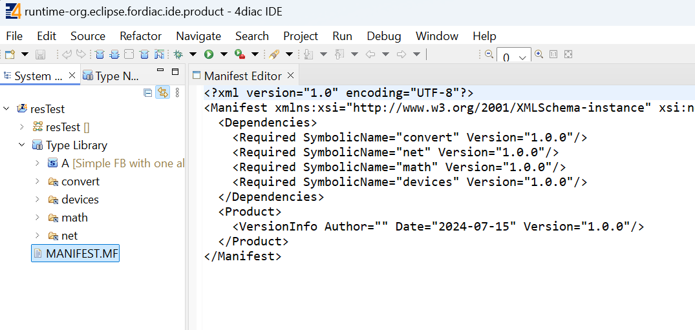Expand the convert folder

coord(37,181)
